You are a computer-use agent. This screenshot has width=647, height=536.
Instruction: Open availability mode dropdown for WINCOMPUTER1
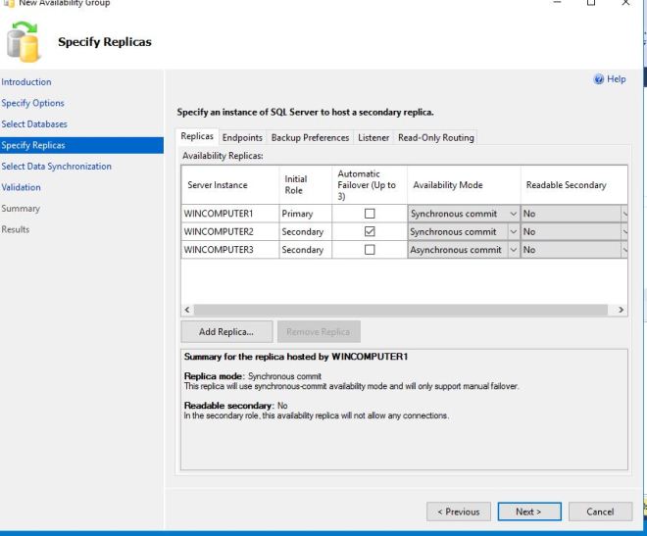tap(513, 214)
